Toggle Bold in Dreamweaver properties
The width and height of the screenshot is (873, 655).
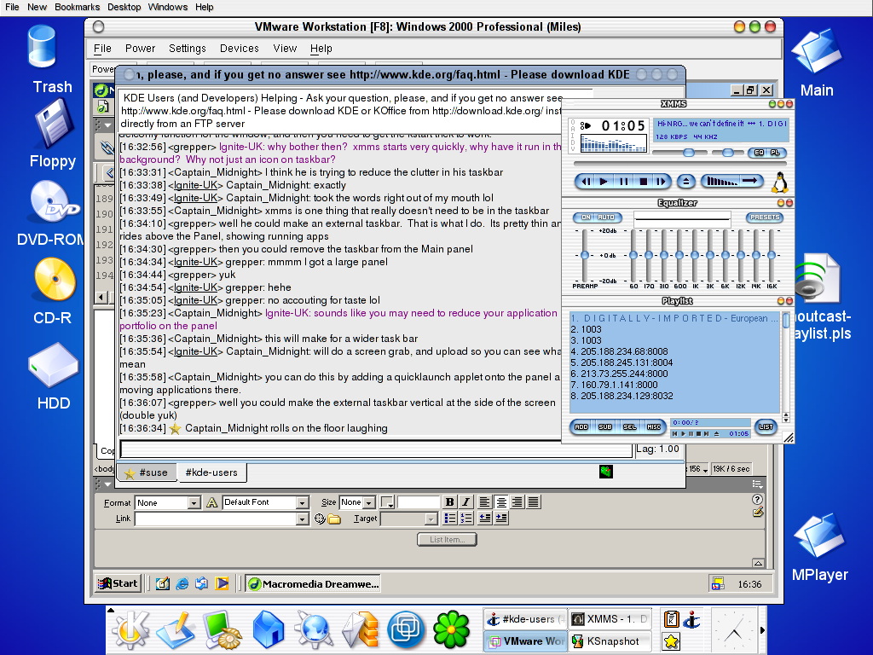(x=450, y=501)
